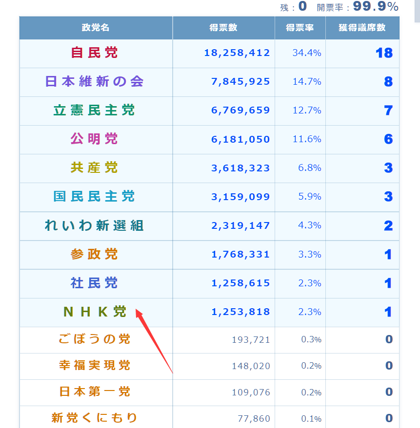Click 社民党's 2.3% vote share

tap(310, 283)
